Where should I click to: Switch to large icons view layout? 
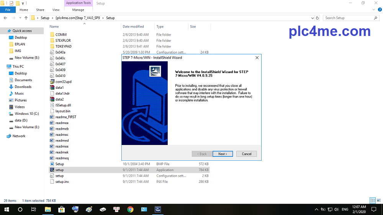[378, 200]
